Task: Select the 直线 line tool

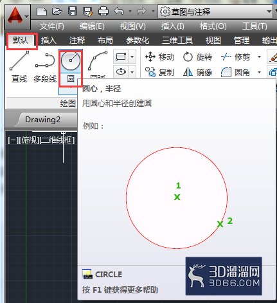Action: pyautogui.click(x=19, y=67)
